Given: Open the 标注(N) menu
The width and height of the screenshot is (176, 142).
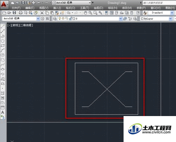Looking at the screenshot, I should click(x=113, y=8).
